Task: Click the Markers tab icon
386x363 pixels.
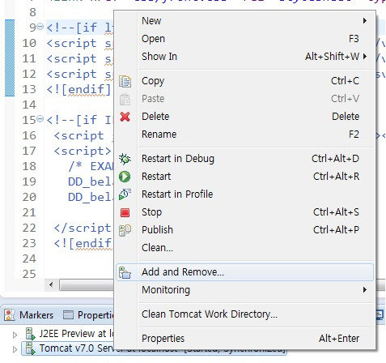Action: pos(10,315)
